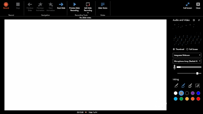Select the eraser tool in Inking
The width and height of the screenshot is (203, 114).
(198, 86)
